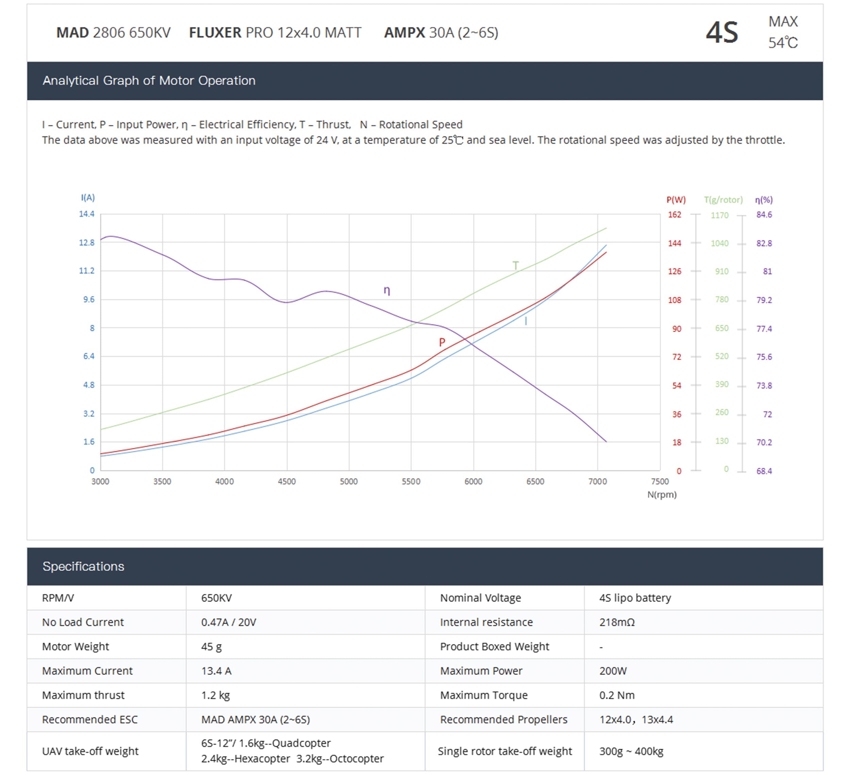The image size is (851, 775).
Task: Click the large 4S voltage label
Action: (721, 32)
